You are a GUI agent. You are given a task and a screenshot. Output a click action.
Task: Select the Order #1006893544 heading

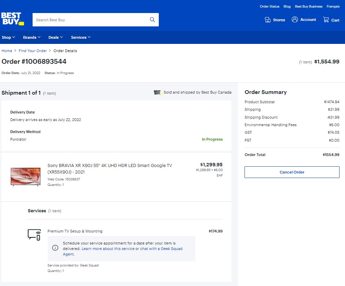(34, 61)
